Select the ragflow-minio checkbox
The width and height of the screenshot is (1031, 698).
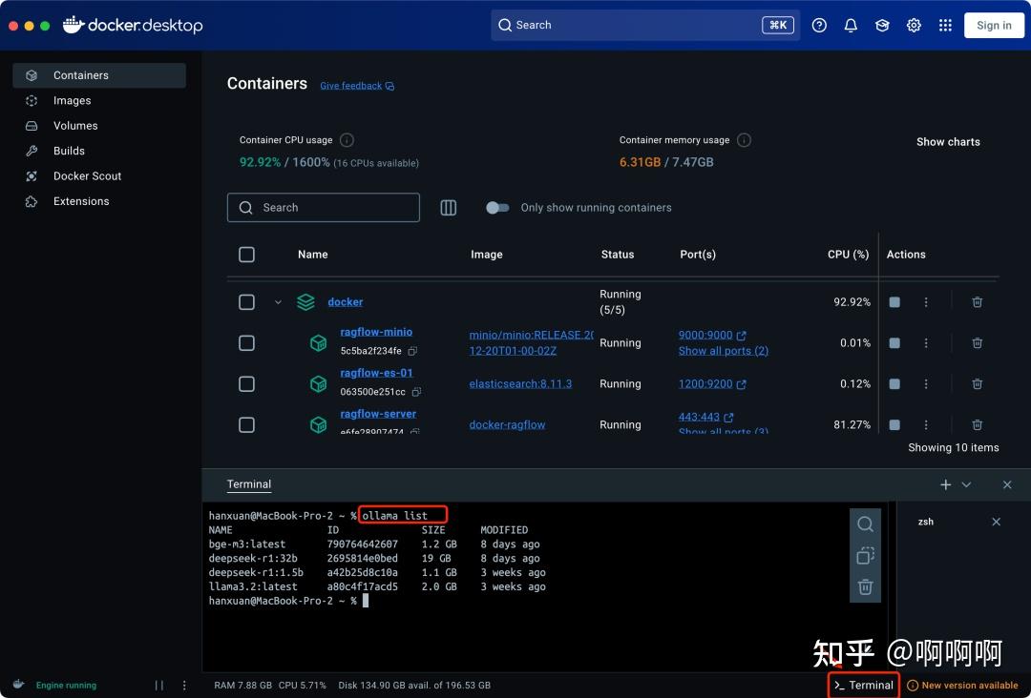[x=246, y=342]
